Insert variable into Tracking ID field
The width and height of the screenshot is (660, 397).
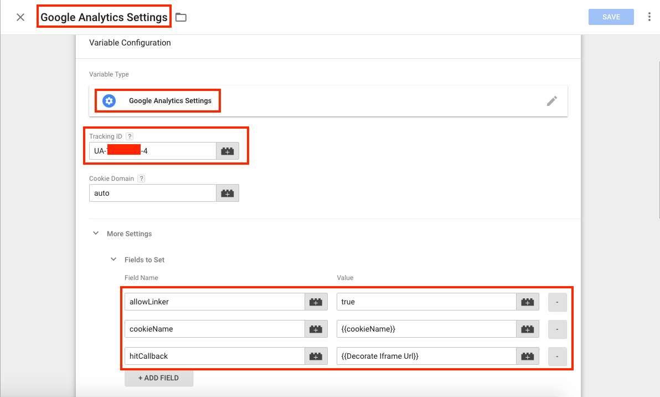pyautogui.click(x=228, y=151)
